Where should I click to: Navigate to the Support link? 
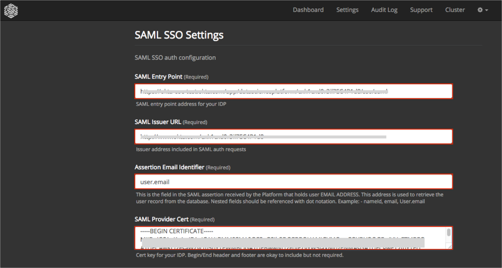click(421, 10)
